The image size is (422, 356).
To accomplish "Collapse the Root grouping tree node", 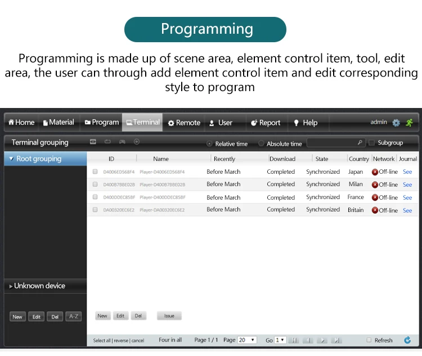I will 11,159.
